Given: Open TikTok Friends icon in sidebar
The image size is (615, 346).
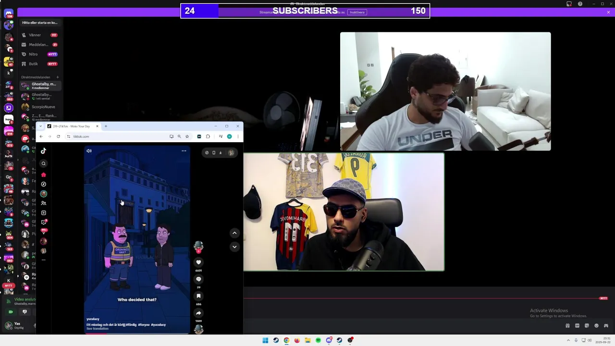Looking at the screenshot, I should [43, 203].
